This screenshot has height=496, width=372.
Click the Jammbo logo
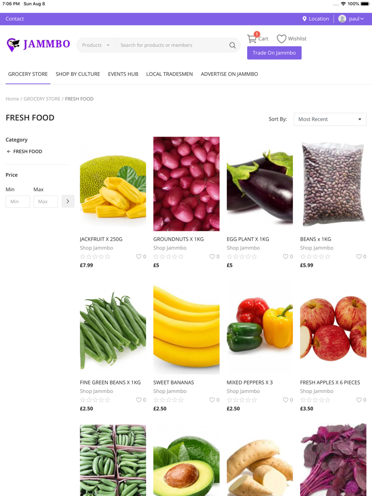pos(38,45)
